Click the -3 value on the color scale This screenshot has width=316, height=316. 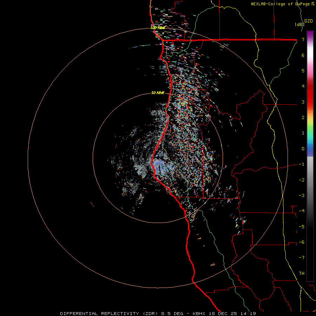[302, 196]
